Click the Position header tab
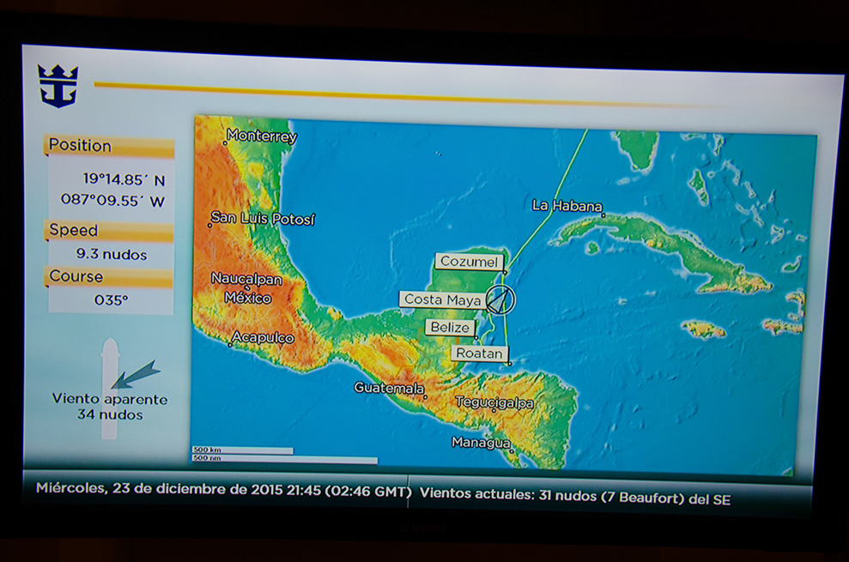Viewport: 849px width, 562px height. coord(108,146)
